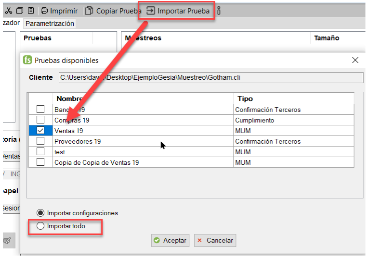Image resolution: width=369 pixels, height=258 pixels.
Task: Open the Parametrización tab
Action: point(50,24)
